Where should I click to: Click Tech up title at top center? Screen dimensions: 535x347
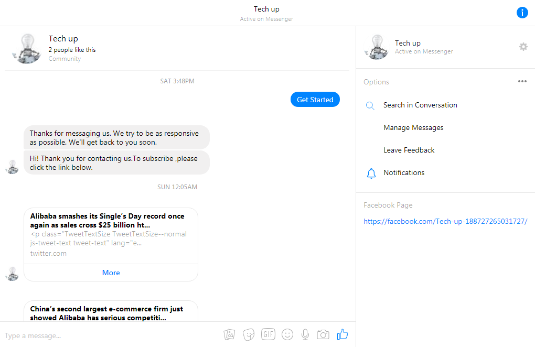266,9
